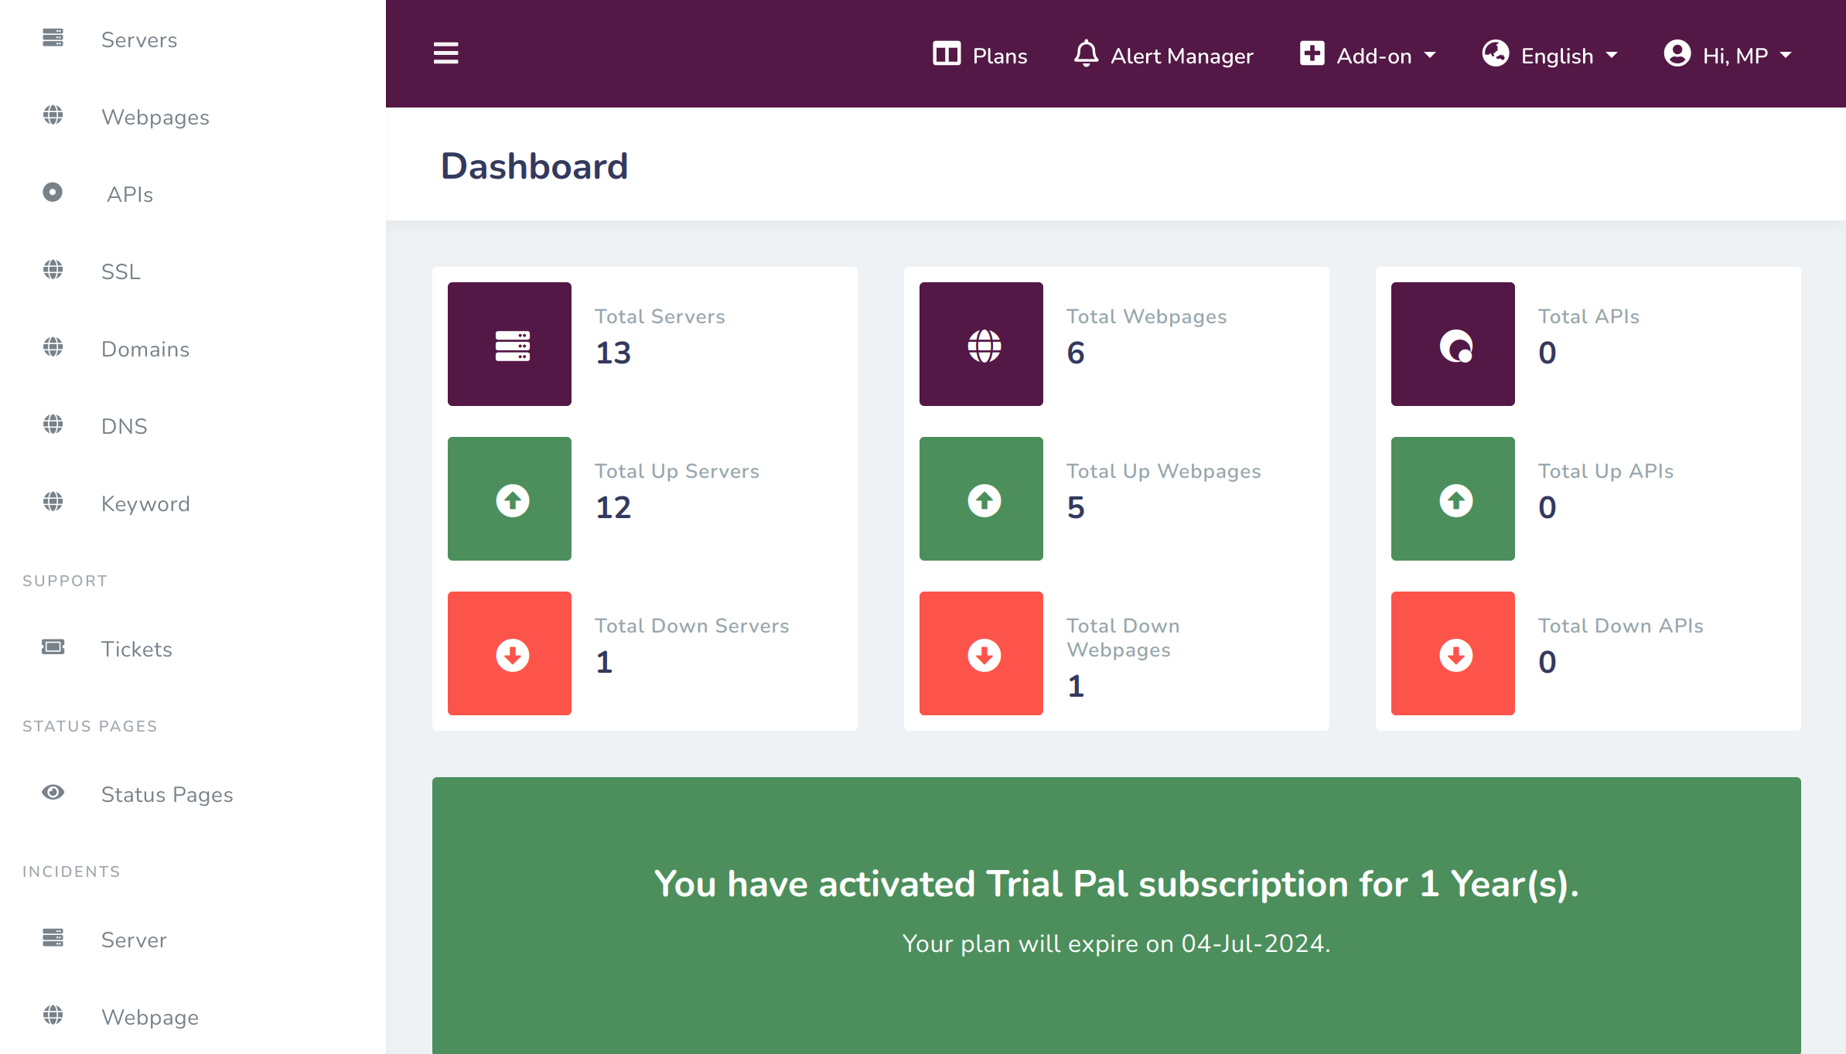Click the Keyword sidebar icon
Viewport: 1846px width, 1054px height.
pos(54,503)
